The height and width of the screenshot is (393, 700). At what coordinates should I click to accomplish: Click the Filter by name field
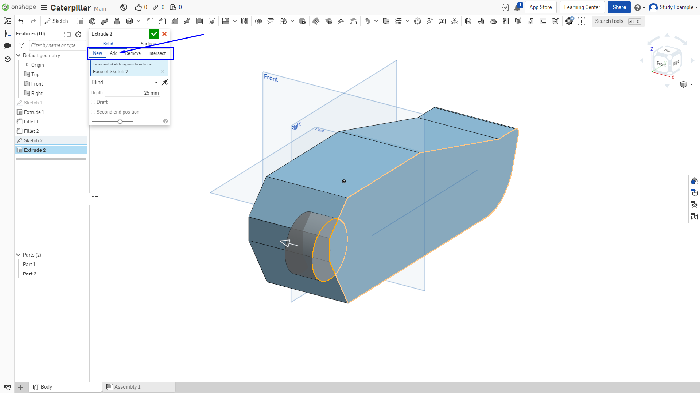click(58, 45)
